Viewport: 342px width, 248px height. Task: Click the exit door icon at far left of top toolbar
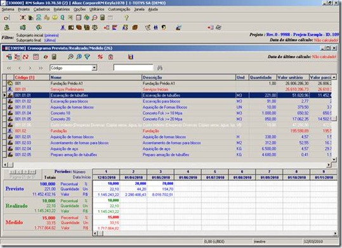tap(7, 18)
